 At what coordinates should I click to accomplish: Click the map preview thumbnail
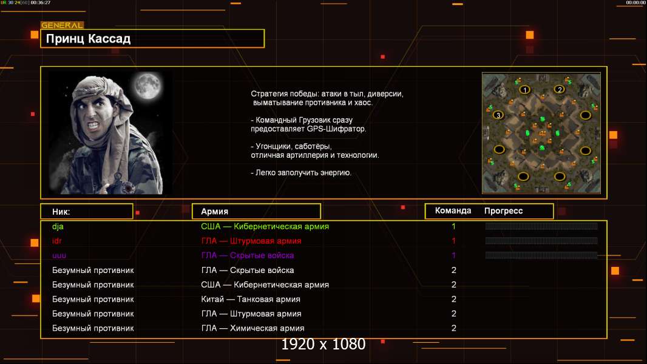(541, 133)
